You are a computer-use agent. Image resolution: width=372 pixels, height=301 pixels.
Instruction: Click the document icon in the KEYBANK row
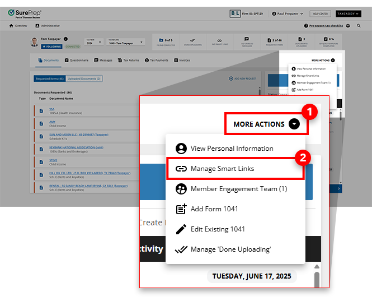[41, 149]
